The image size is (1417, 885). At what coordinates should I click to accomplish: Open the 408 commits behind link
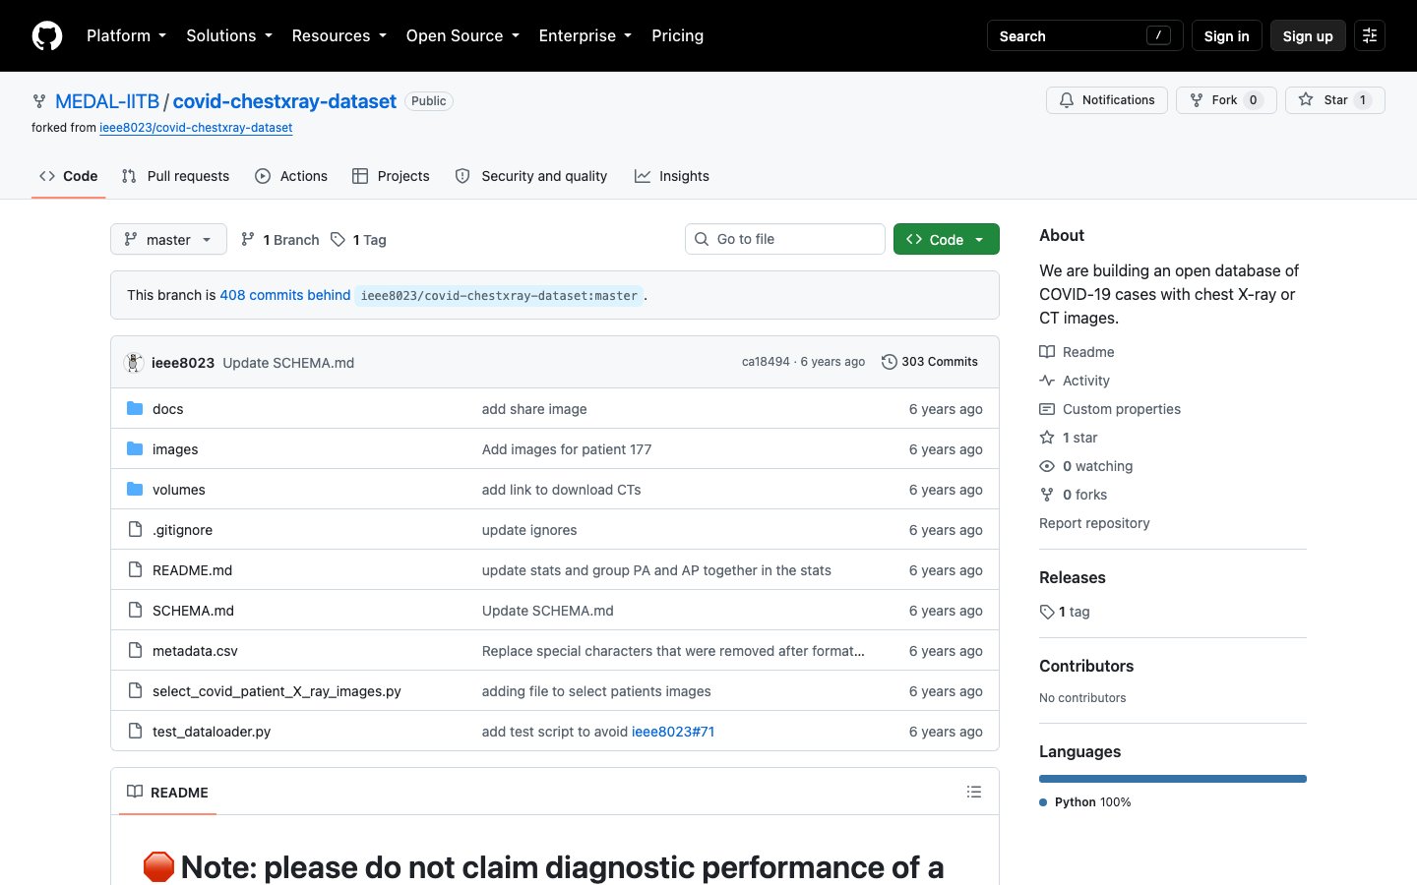pyautogui.click(x=285, y=295)
